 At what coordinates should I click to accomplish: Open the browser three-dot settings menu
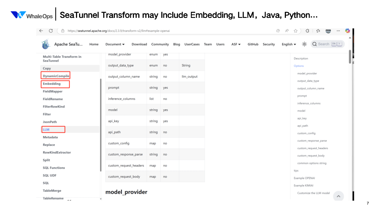pos(337,31)
